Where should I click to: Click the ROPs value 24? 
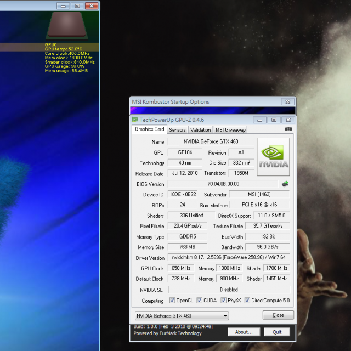pyautogui.click(x=183, y=205)
